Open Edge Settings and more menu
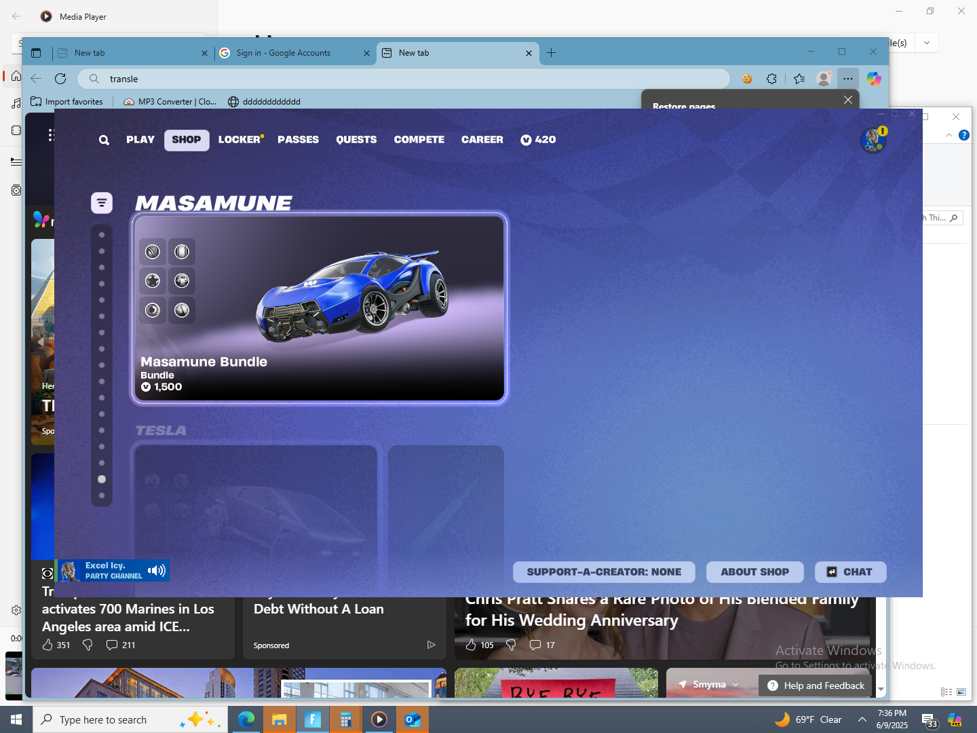Viewport: 977px width, 733px height. [x=848, y=79]
